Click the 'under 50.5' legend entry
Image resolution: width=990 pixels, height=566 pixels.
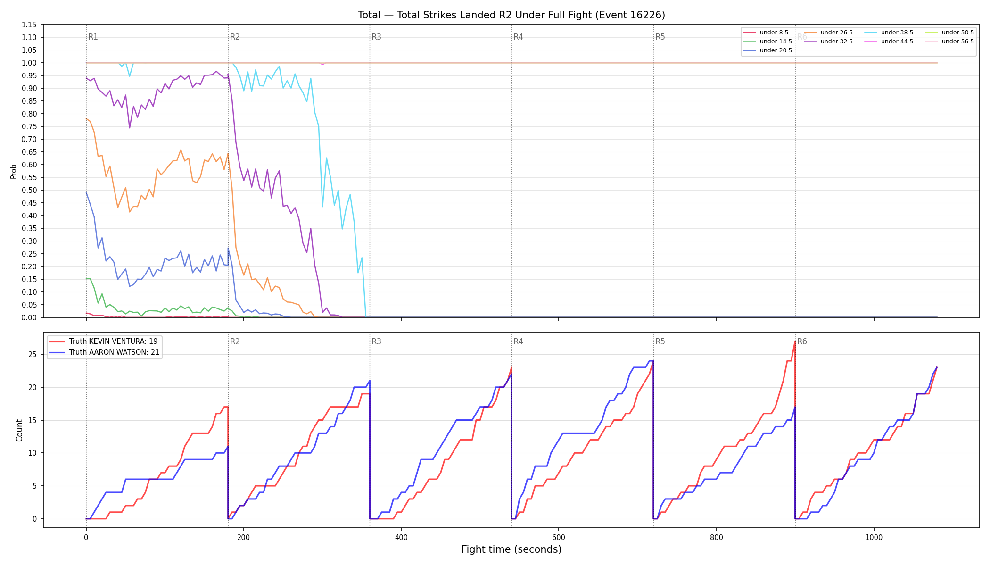click(x=949, y=33)
